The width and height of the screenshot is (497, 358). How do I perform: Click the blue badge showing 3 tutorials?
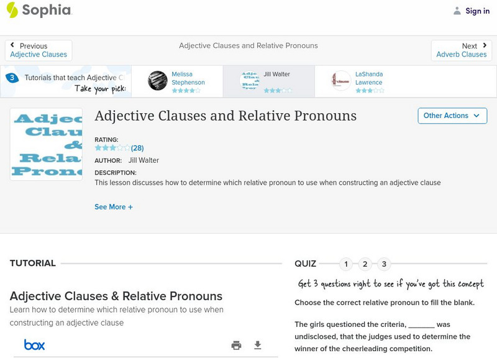tap(12, 78)
